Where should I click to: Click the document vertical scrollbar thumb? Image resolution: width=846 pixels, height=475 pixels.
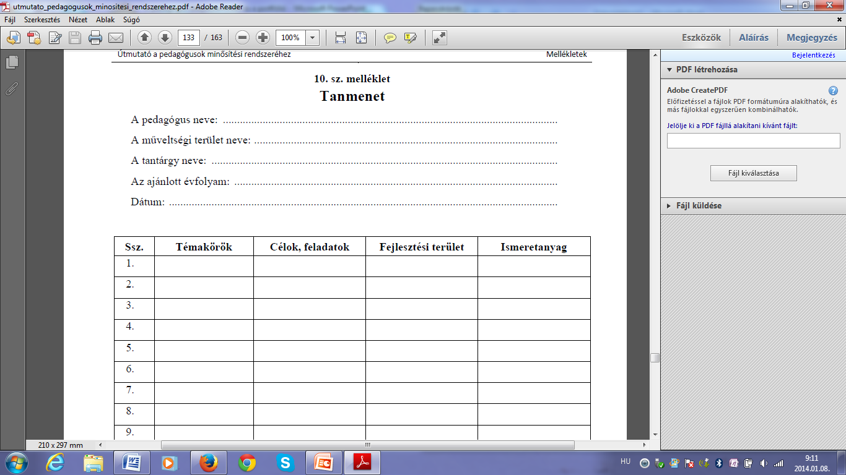pos(655,357)
